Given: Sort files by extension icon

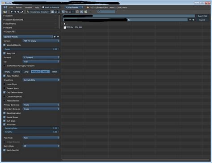Looking at the screenshot, I should click(66, 12).
